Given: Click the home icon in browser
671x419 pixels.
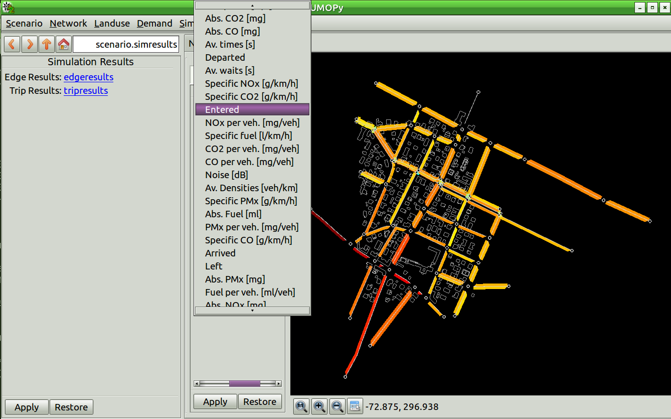Looking at the screenshot, I should [x=63, y=44].
